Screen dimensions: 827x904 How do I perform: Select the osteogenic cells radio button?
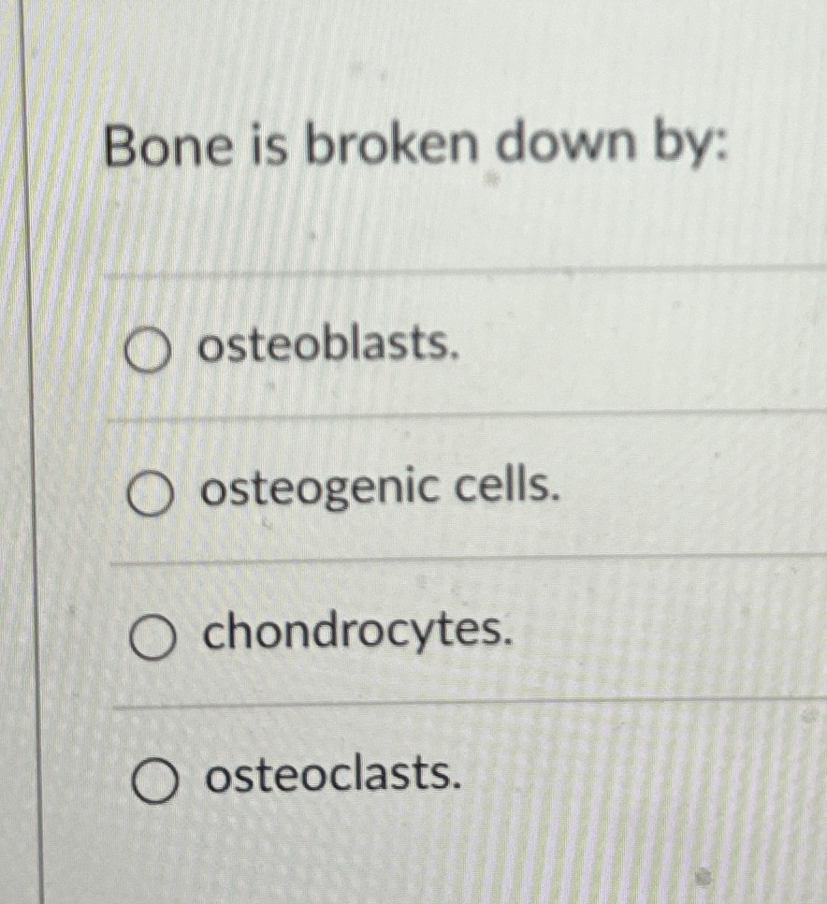tap(149, 493)
